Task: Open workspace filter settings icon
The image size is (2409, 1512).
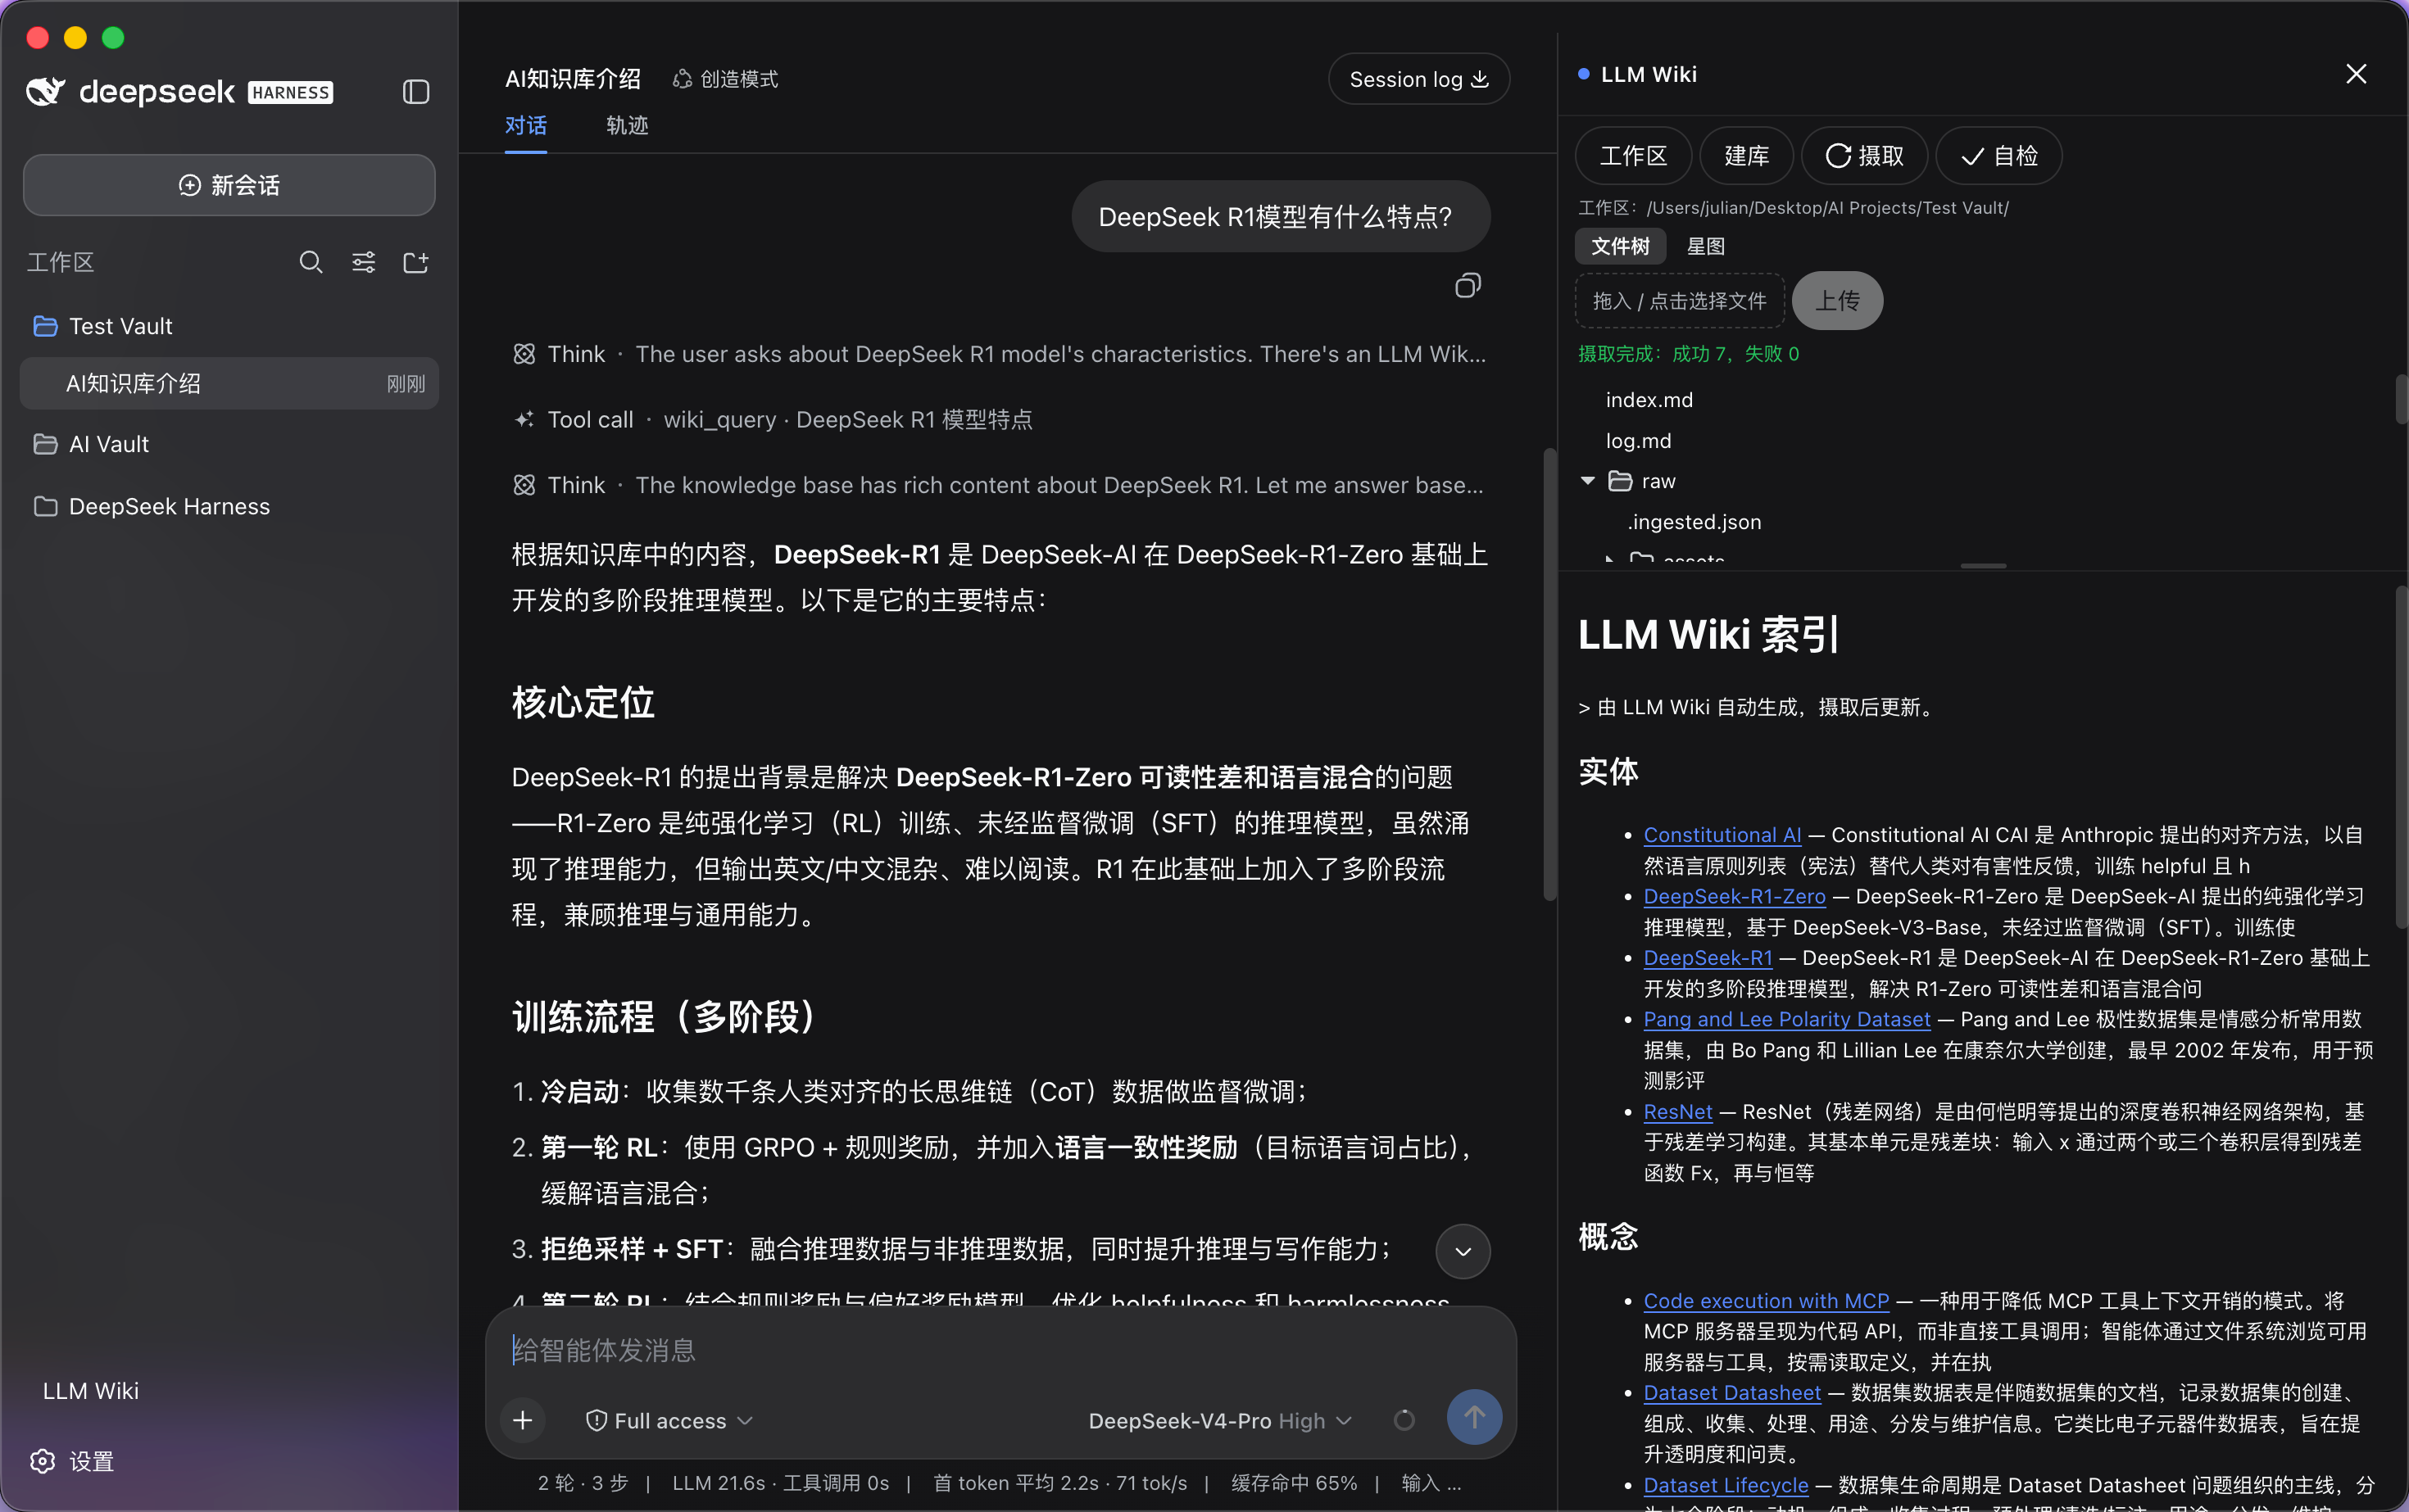Action: point(363,262)
